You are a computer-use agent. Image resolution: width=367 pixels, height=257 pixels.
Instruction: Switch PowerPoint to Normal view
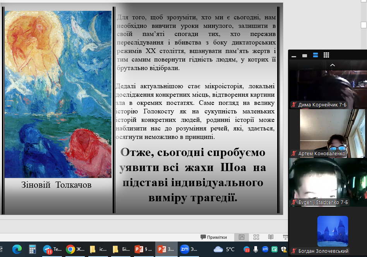point(242,237)
